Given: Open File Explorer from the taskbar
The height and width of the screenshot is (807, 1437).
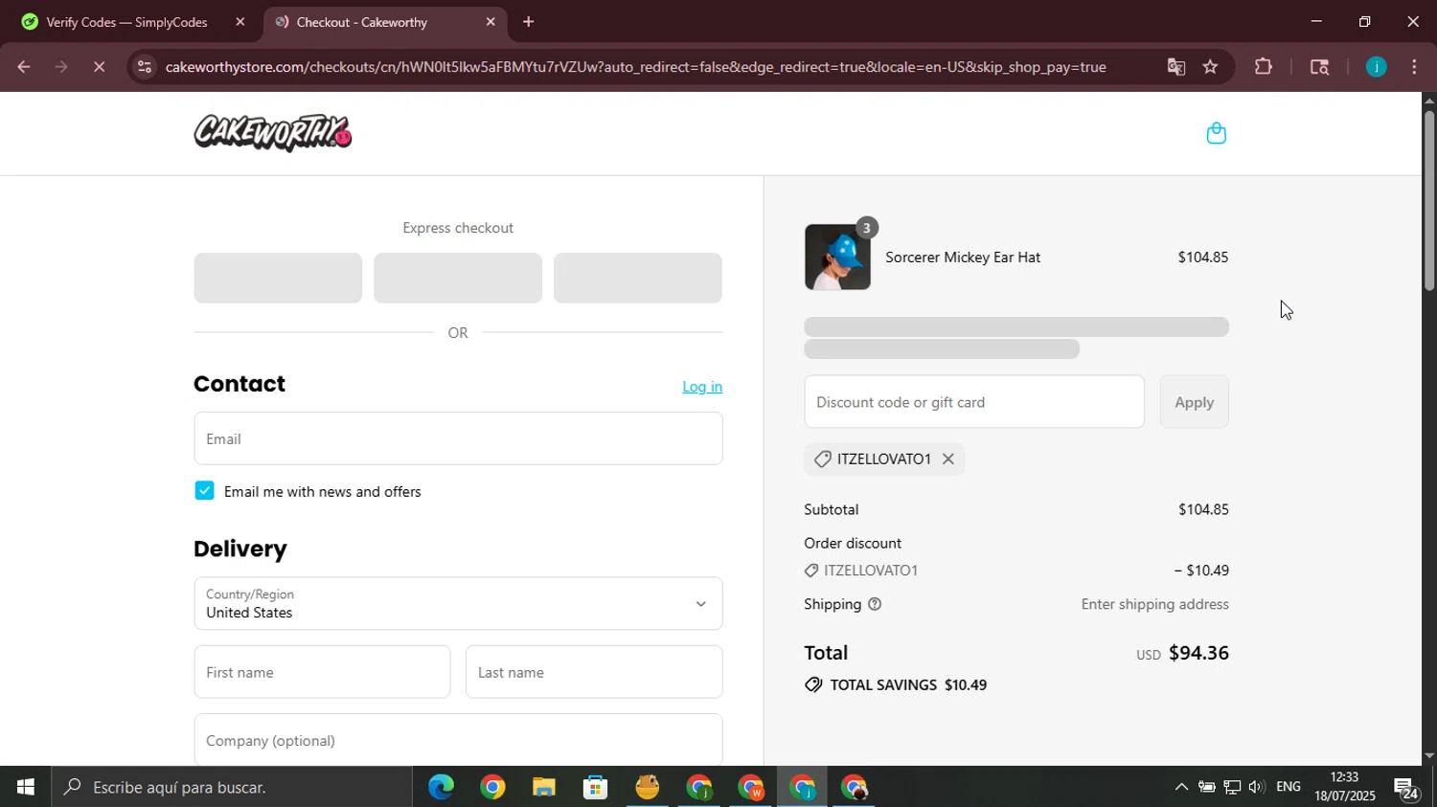Looking at the screenshot, I should click(x=544, y=787).
